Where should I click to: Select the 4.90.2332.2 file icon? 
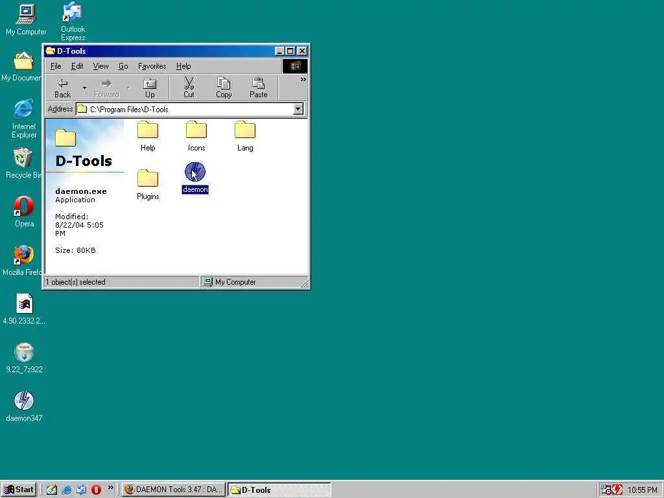click(24, 309)
